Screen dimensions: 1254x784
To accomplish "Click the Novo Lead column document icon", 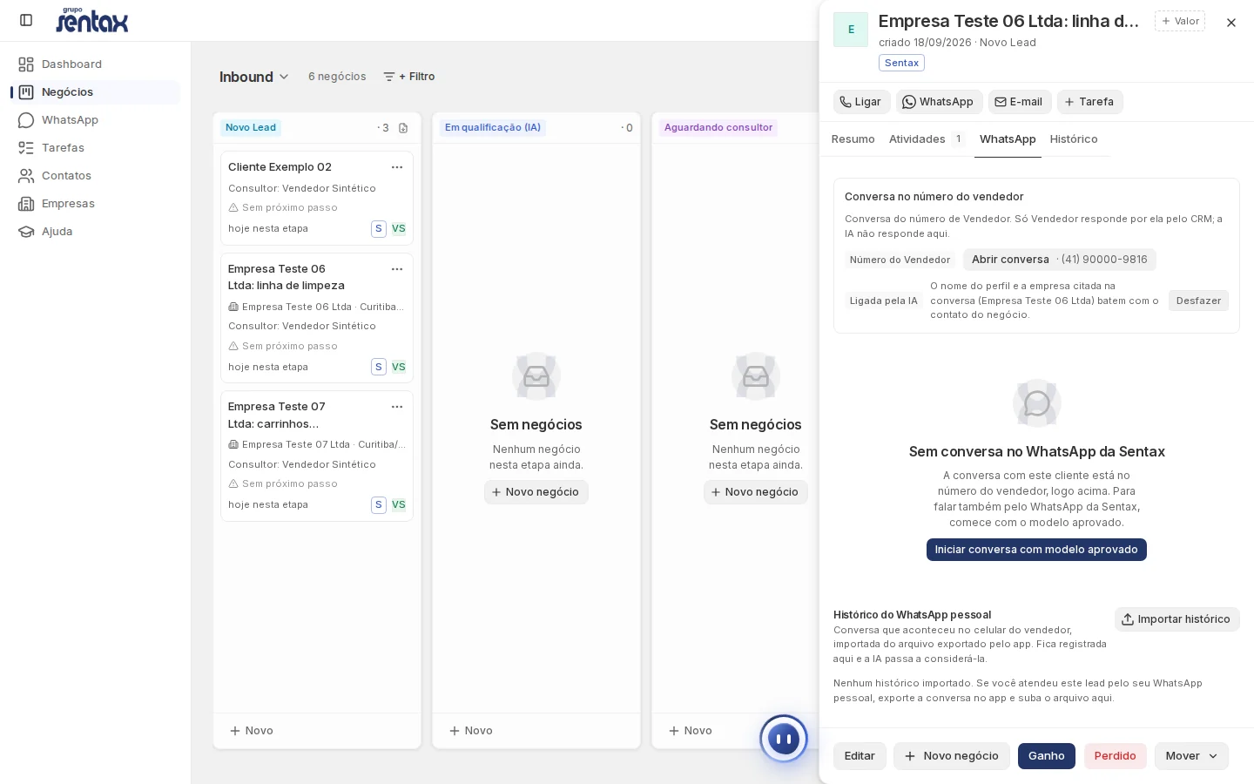I will click(x=403, y=128).
